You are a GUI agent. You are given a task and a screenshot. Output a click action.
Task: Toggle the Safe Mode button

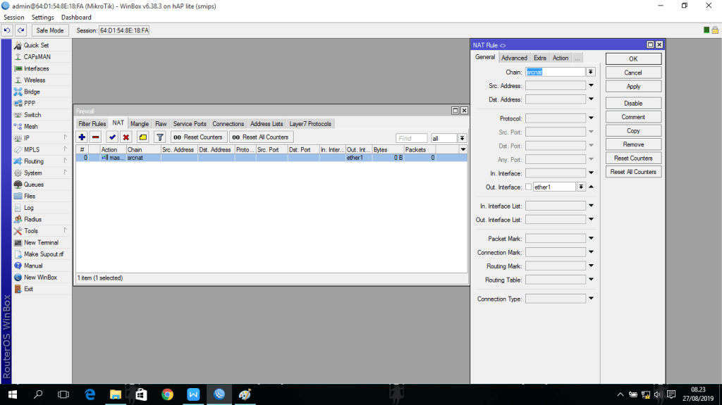point(50,30)
